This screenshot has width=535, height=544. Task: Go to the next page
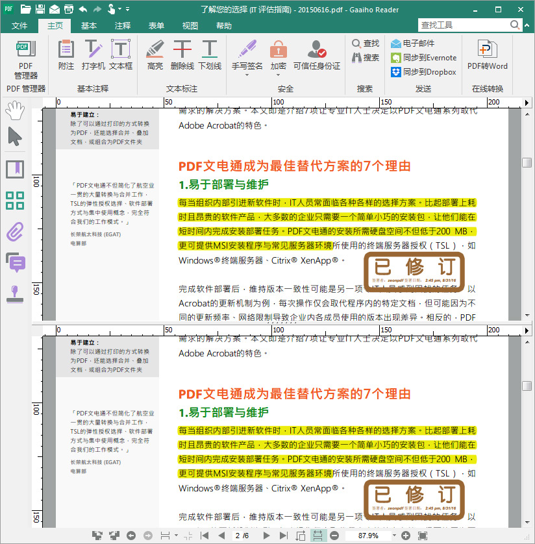coord(266,536)
